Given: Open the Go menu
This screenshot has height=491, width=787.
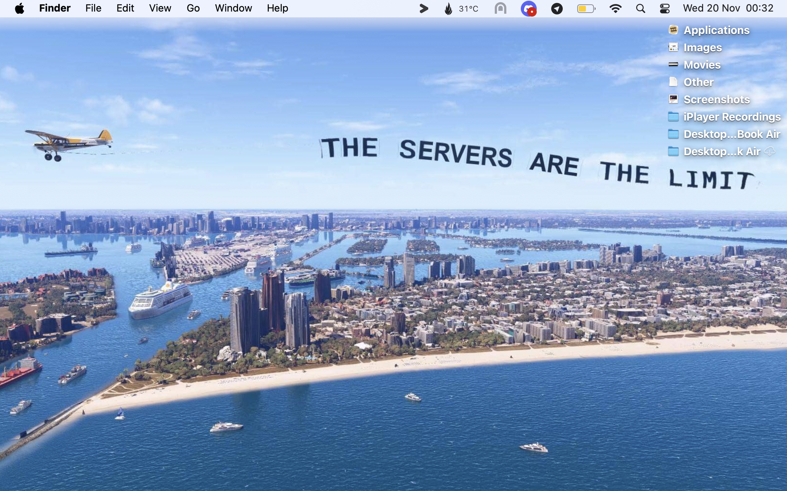Looking at the screenshot, I should click(x=193, y=8).
